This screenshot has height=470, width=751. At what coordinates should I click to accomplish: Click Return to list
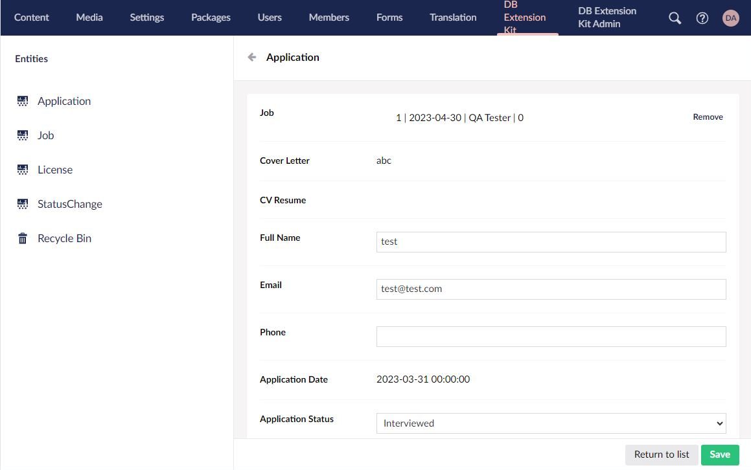(x=661, y=454)
